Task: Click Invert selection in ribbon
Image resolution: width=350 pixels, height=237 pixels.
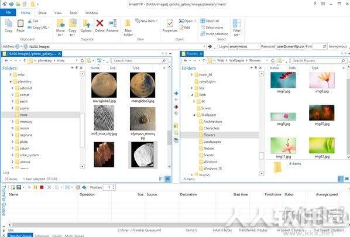Action: (x=214, y=34)
